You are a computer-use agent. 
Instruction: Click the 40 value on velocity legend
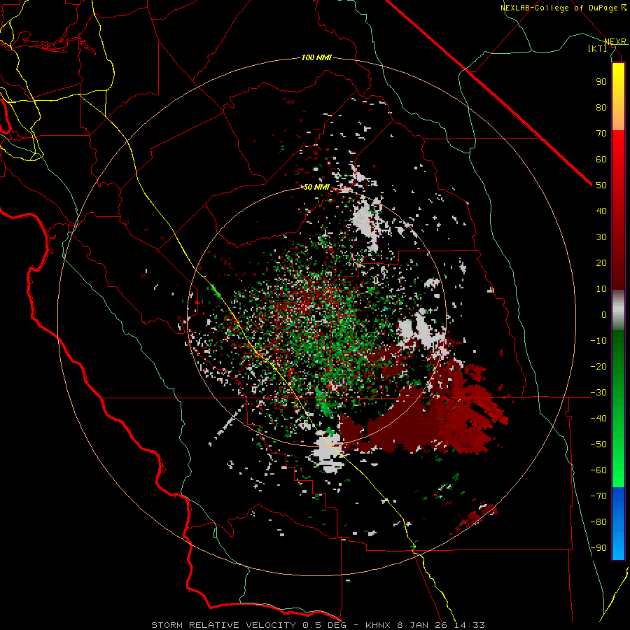coord(601,211)
